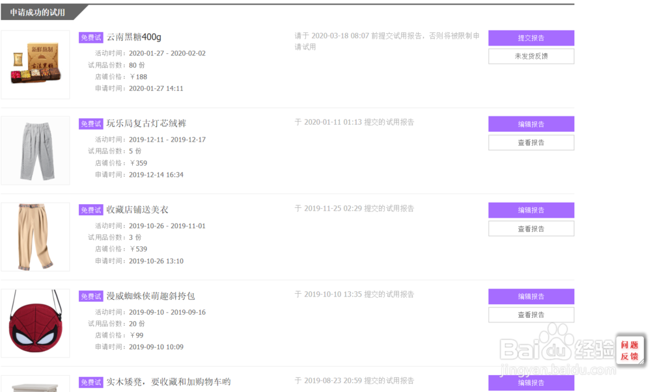
Task: Open the 漫威蜘蛛侠萌趣斜挎包 title link
Action: click(x=151, y=296)
